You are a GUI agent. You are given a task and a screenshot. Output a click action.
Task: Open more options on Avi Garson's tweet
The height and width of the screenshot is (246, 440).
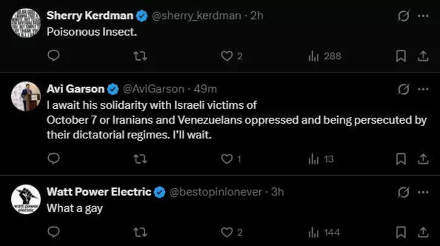[423, 90]
